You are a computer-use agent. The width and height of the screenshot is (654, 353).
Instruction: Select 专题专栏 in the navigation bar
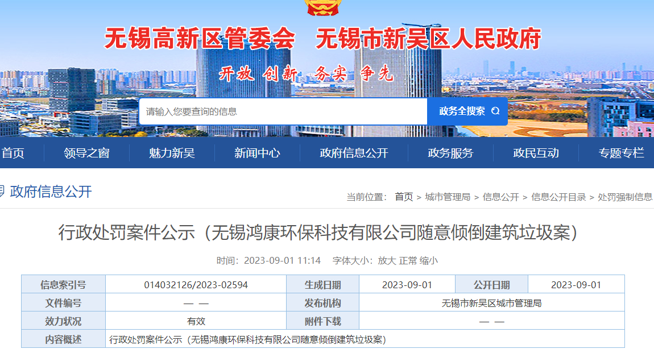coord(621,153)
